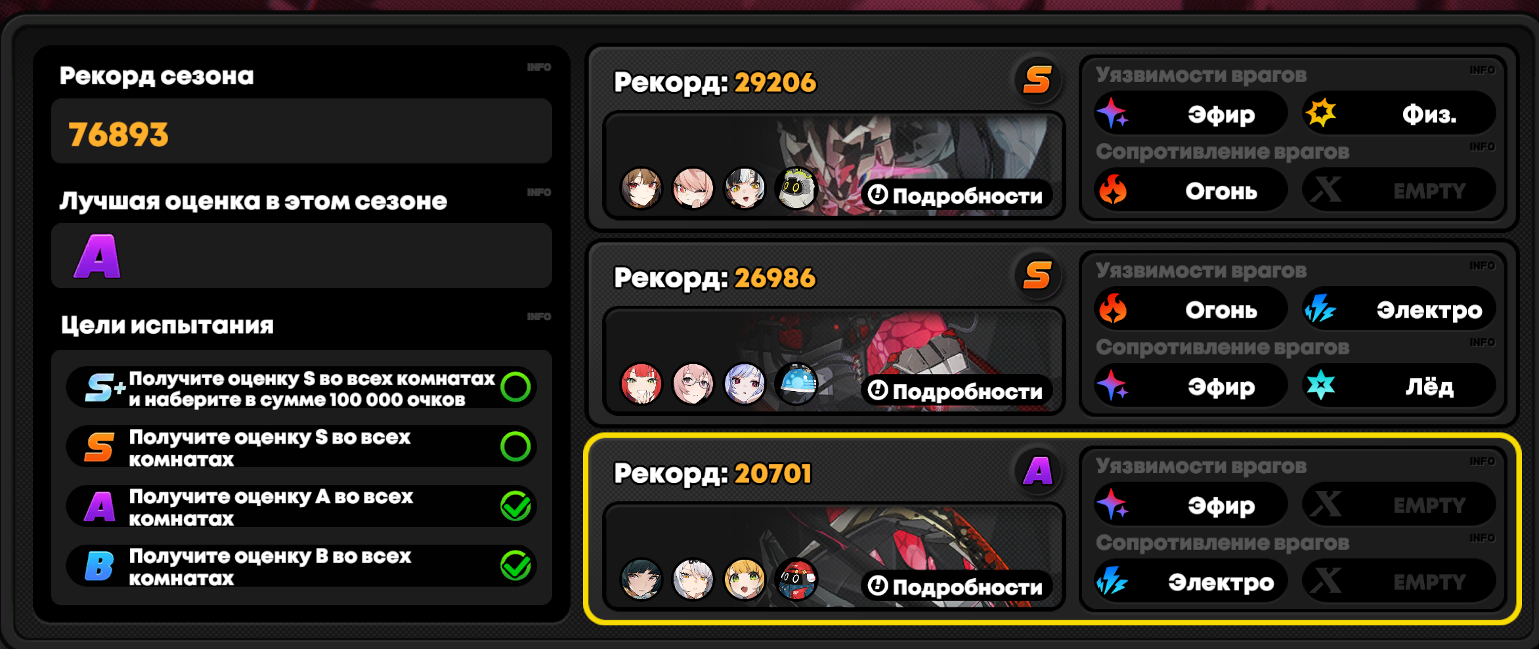Toggle the S+ goal completion circle
Screen dimensions: 1539x649
coord(515,387)
